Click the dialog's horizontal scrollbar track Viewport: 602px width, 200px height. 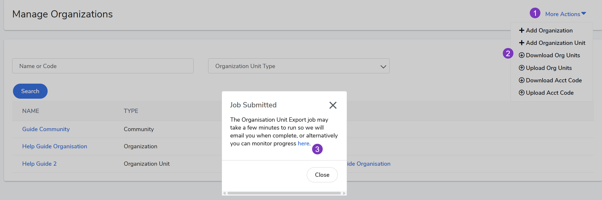(x=284, y=193)
